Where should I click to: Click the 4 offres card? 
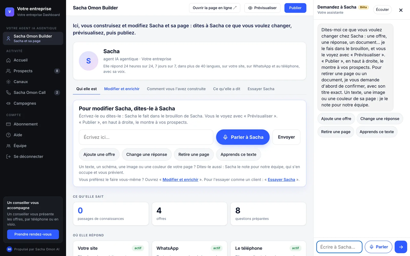click(190, 214)
